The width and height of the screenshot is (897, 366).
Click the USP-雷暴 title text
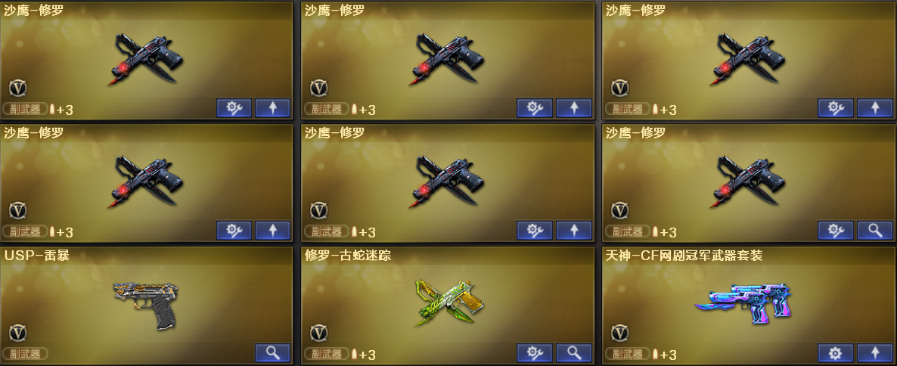[x=36, y=256]
